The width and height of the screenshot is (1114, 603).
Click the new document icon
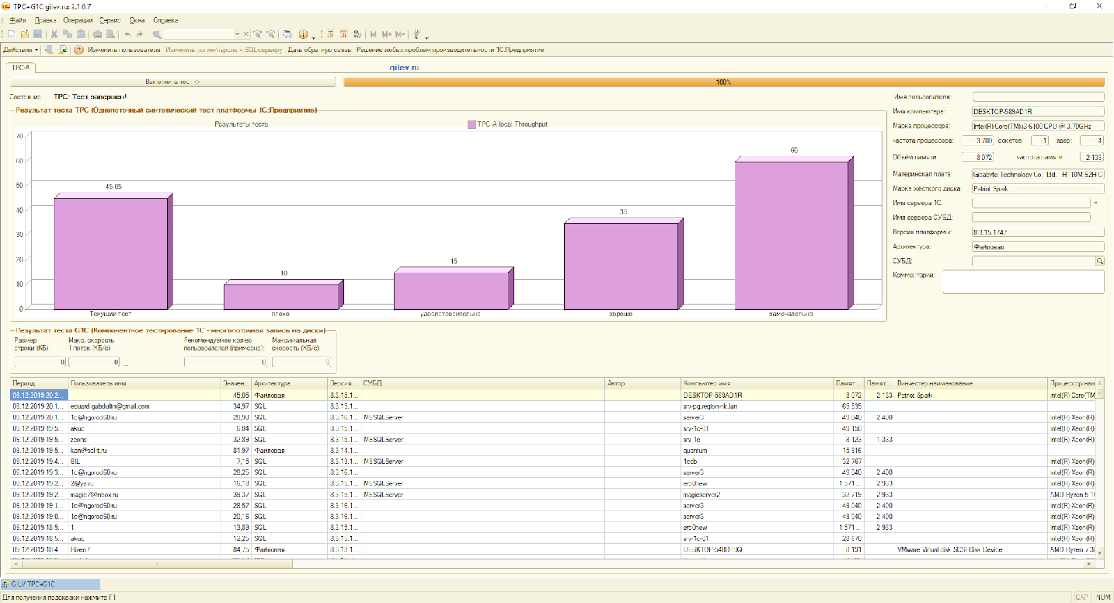[11, 34]
